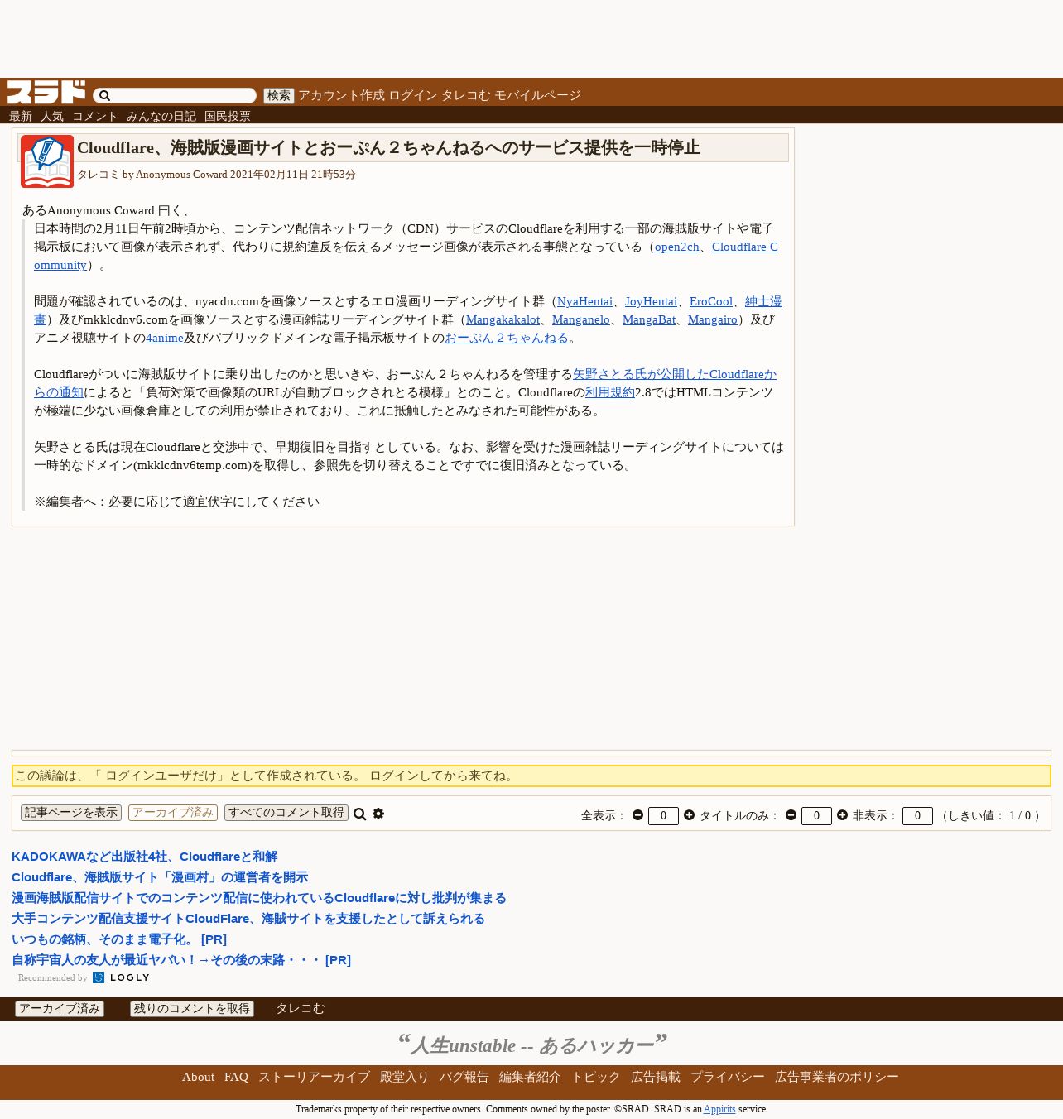Open 国民投票 menu item
The width and height of the screenshot is (1063, 1119).
point(228,116)
